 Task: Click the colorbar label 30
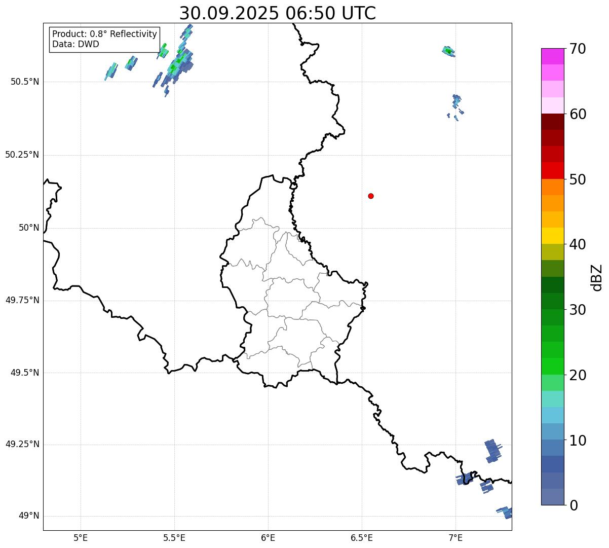pos(578,310)
